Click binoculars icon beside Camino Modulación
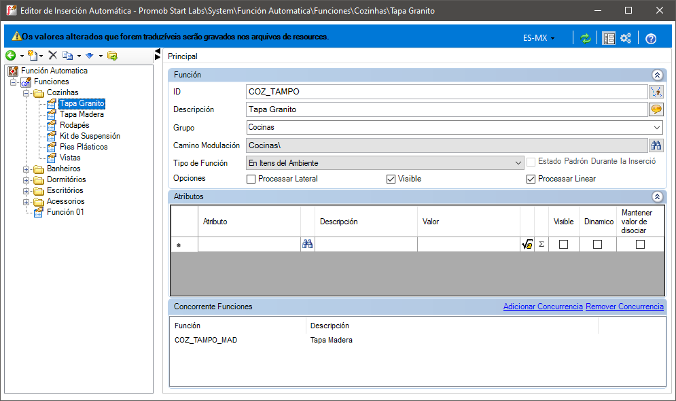This screenshot has height=401, width=676. click(656, 145)
